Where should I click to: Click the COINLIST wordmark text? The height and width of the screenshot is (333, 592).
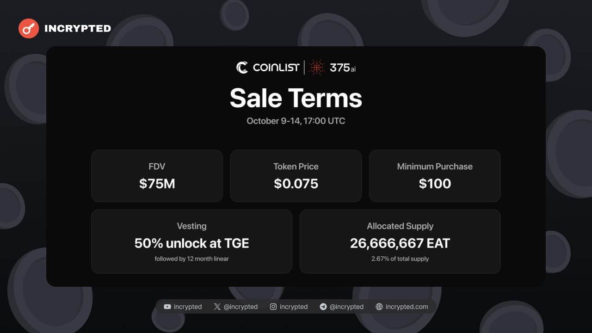click(276, 68)
